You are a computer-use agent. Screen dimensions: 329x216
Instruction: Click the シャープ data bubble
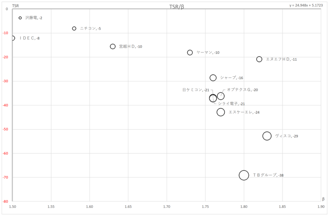click(x=213, y=78)
